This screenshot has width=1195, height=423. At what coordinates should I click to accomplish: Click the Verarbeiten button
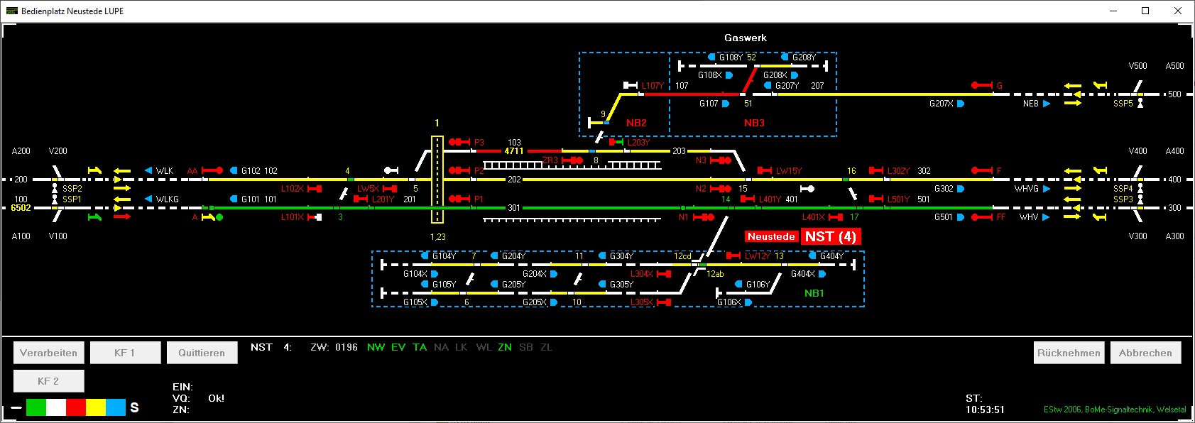(49, 353)
